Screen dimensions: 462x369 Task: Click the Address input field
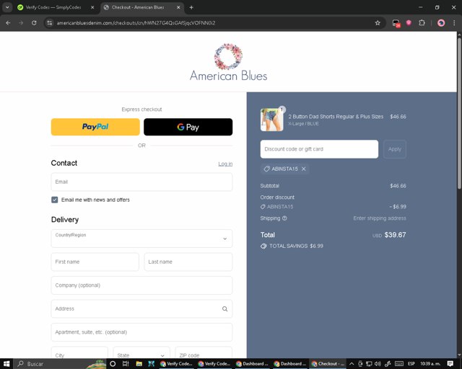click(141, 308)
